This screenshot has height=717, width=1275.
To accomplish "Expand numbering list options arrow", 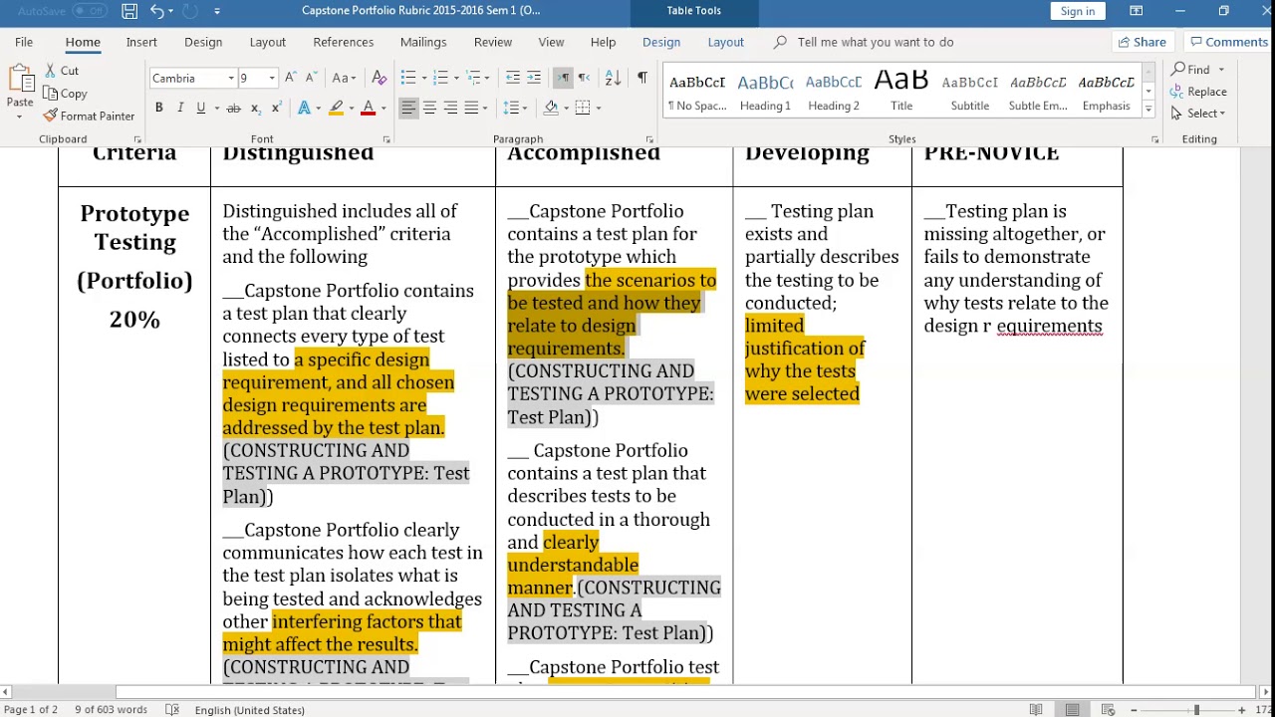I will pos(454,78).
